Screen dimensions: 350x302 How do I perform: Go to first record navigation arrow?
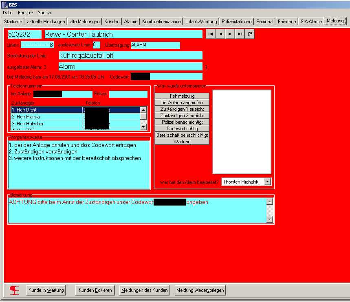pyautogui.click(x=211, y=34)
